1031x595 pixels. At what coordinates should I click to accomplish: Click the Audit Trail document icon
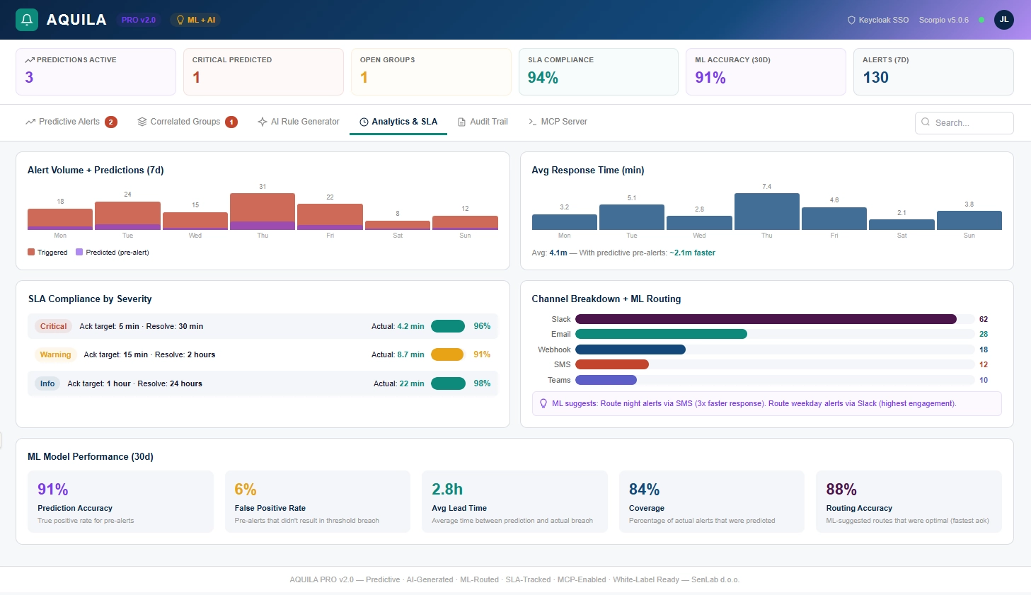click(x=461, y=122)
